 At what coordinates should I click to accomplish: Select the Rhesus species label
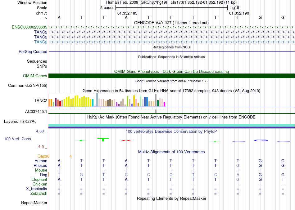[x=40, y=165]
